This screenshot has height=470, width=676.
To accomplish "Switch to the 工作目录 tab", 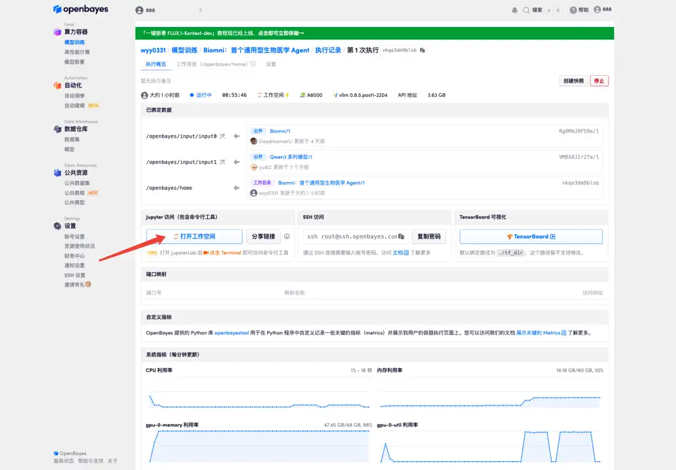I will coord(212,64).
